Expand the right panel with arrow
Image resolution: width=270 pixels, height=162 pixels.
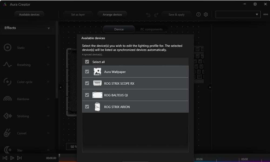tap(210, 87)
